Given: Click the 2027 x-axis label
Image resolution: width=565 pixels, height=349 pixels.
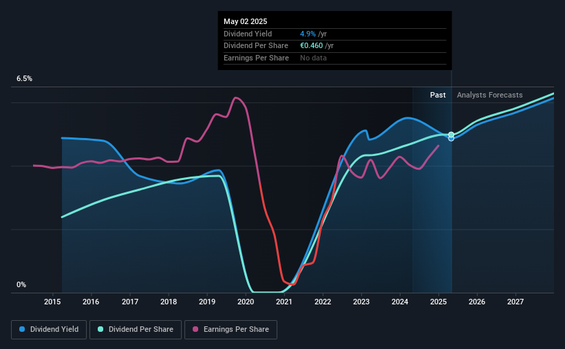Looking at the screenshot, I should (x=515, y=302).
